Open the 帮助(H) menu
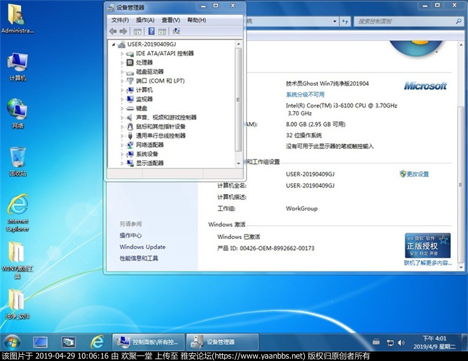This screenshot has height=361, width=468. [196, 20]
